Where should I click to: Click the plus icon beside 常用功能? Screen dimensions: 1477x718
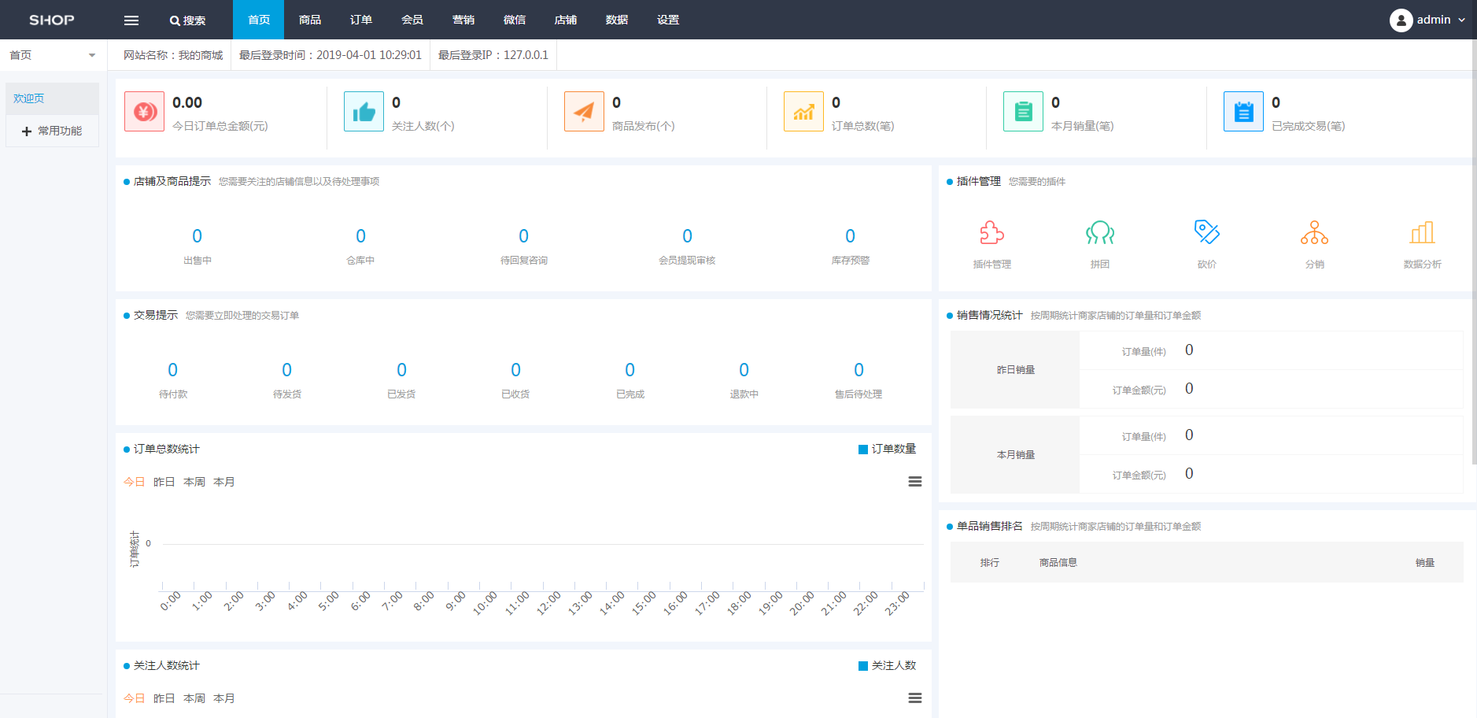(27, 131)
